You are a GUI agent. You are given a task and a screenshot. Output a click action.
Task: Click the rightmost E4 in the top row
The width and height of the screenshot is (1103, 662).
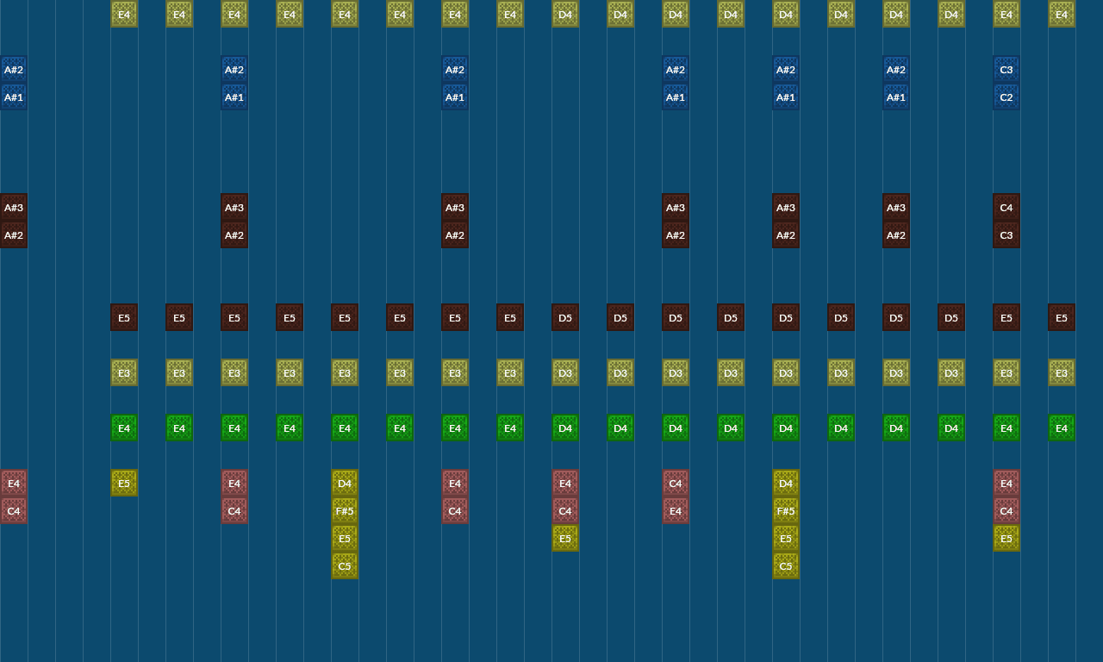click(1062, 14)
